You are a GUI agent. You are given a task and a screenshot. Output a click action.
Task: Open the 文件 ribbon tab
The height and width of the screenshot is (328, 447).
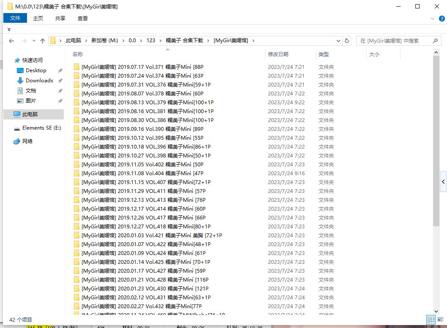(15, 18)
